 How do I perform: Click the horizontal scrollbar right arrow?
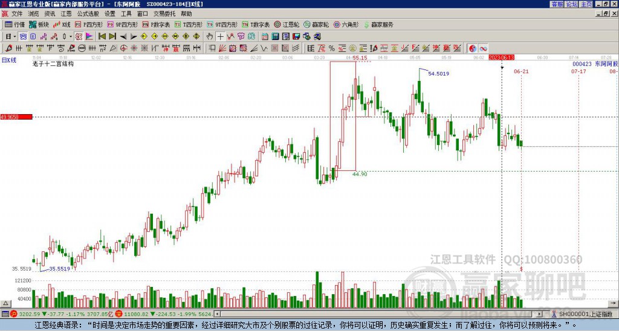(x=540, y=314)
